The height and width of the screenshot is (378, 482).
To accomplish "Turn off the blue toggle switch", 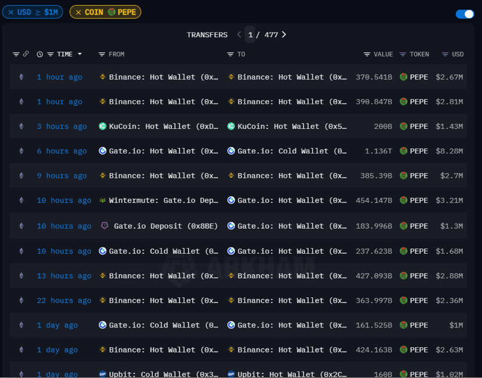I will pyautogui.click(x=465, y=15).
